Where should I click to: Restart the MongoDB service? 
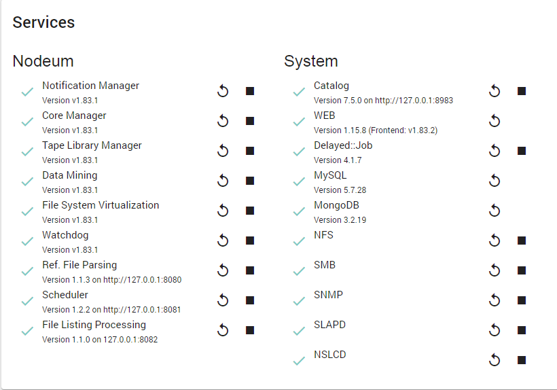[495, 211]
